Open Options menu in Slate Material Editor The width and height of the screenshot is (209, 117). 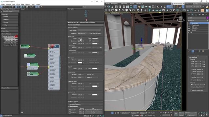[27, 4]
